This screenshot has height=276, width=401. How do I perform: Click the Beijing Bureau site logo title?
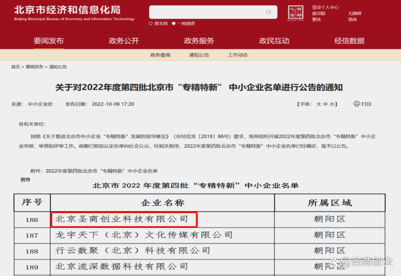(x=74, y=13)
